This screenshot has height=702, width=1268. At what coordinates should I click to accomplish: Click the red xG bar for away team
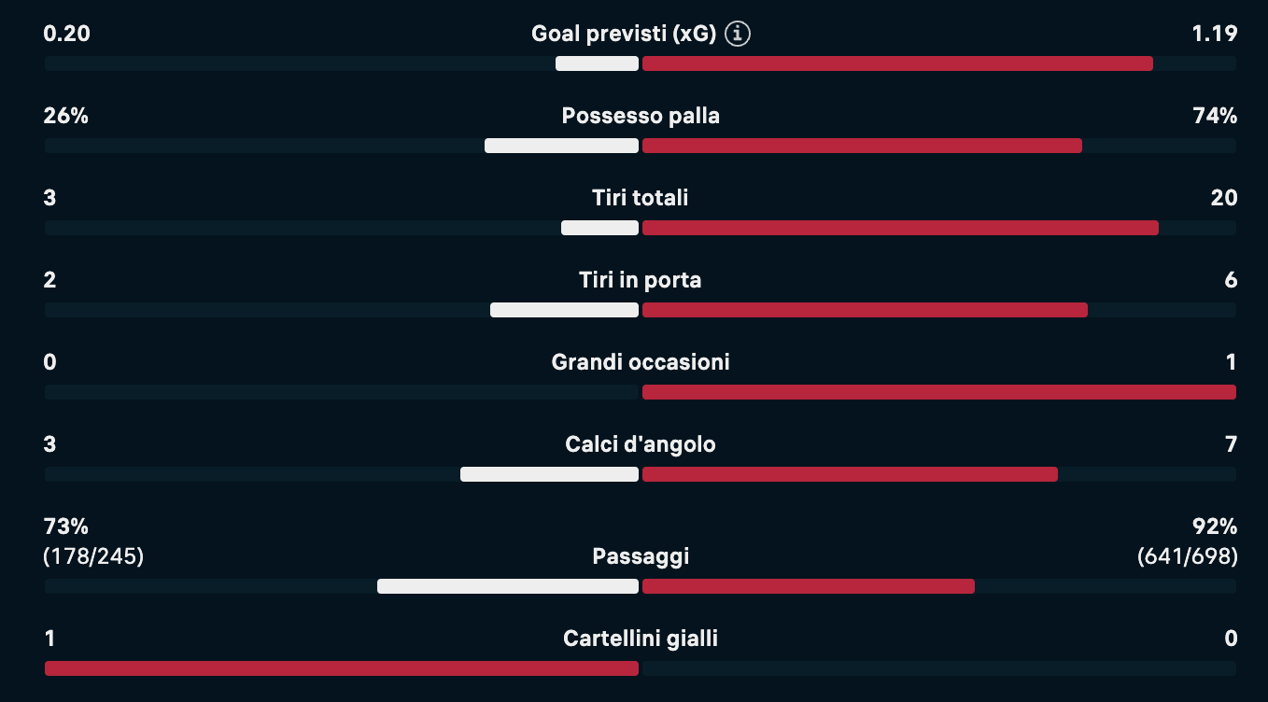coord(897,63)
